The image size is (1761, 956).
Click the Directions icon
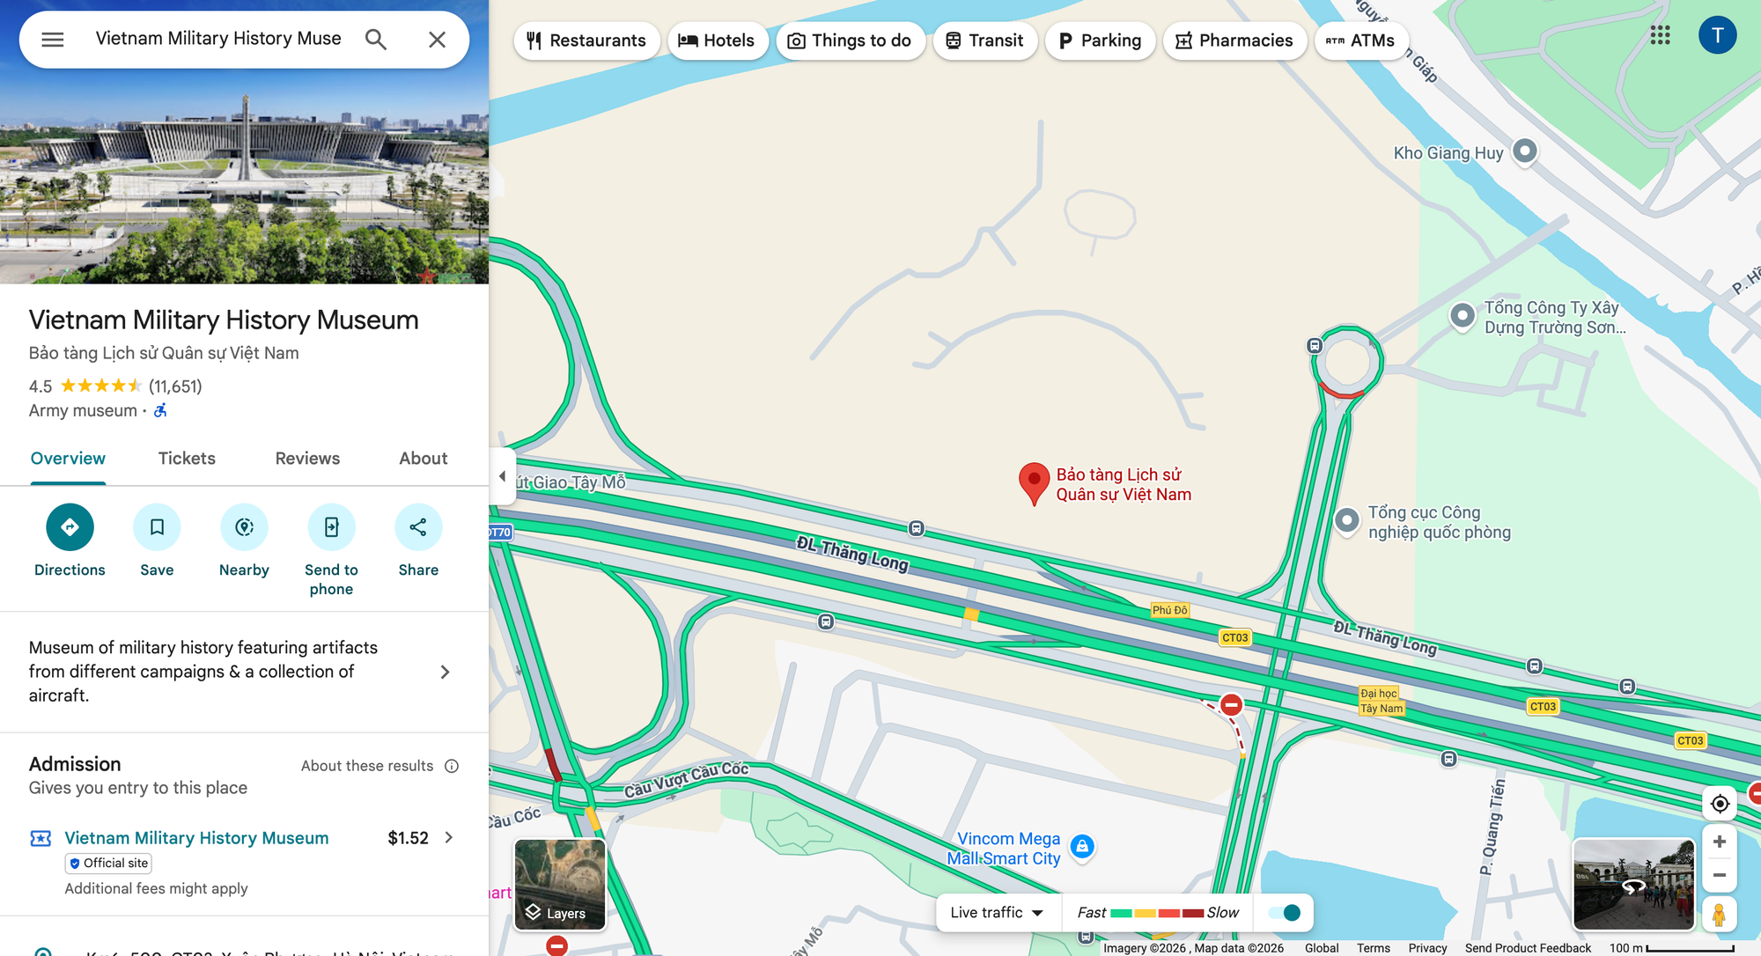pos(70,527)
